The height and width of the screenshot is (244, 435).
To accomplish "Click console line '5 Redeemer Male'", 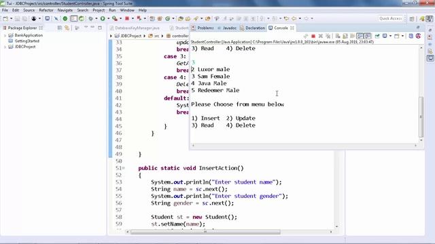I will tap(215, 90).
